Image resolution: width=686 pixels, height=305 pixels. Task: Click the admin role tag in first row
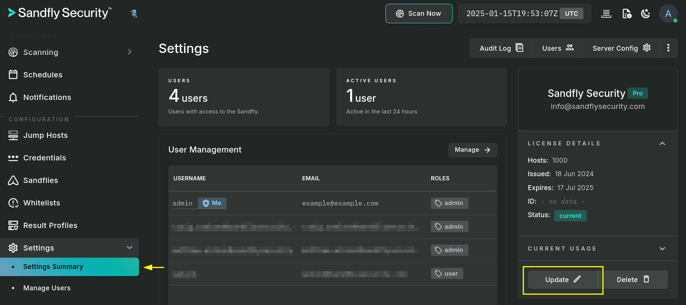pos(449,203)
